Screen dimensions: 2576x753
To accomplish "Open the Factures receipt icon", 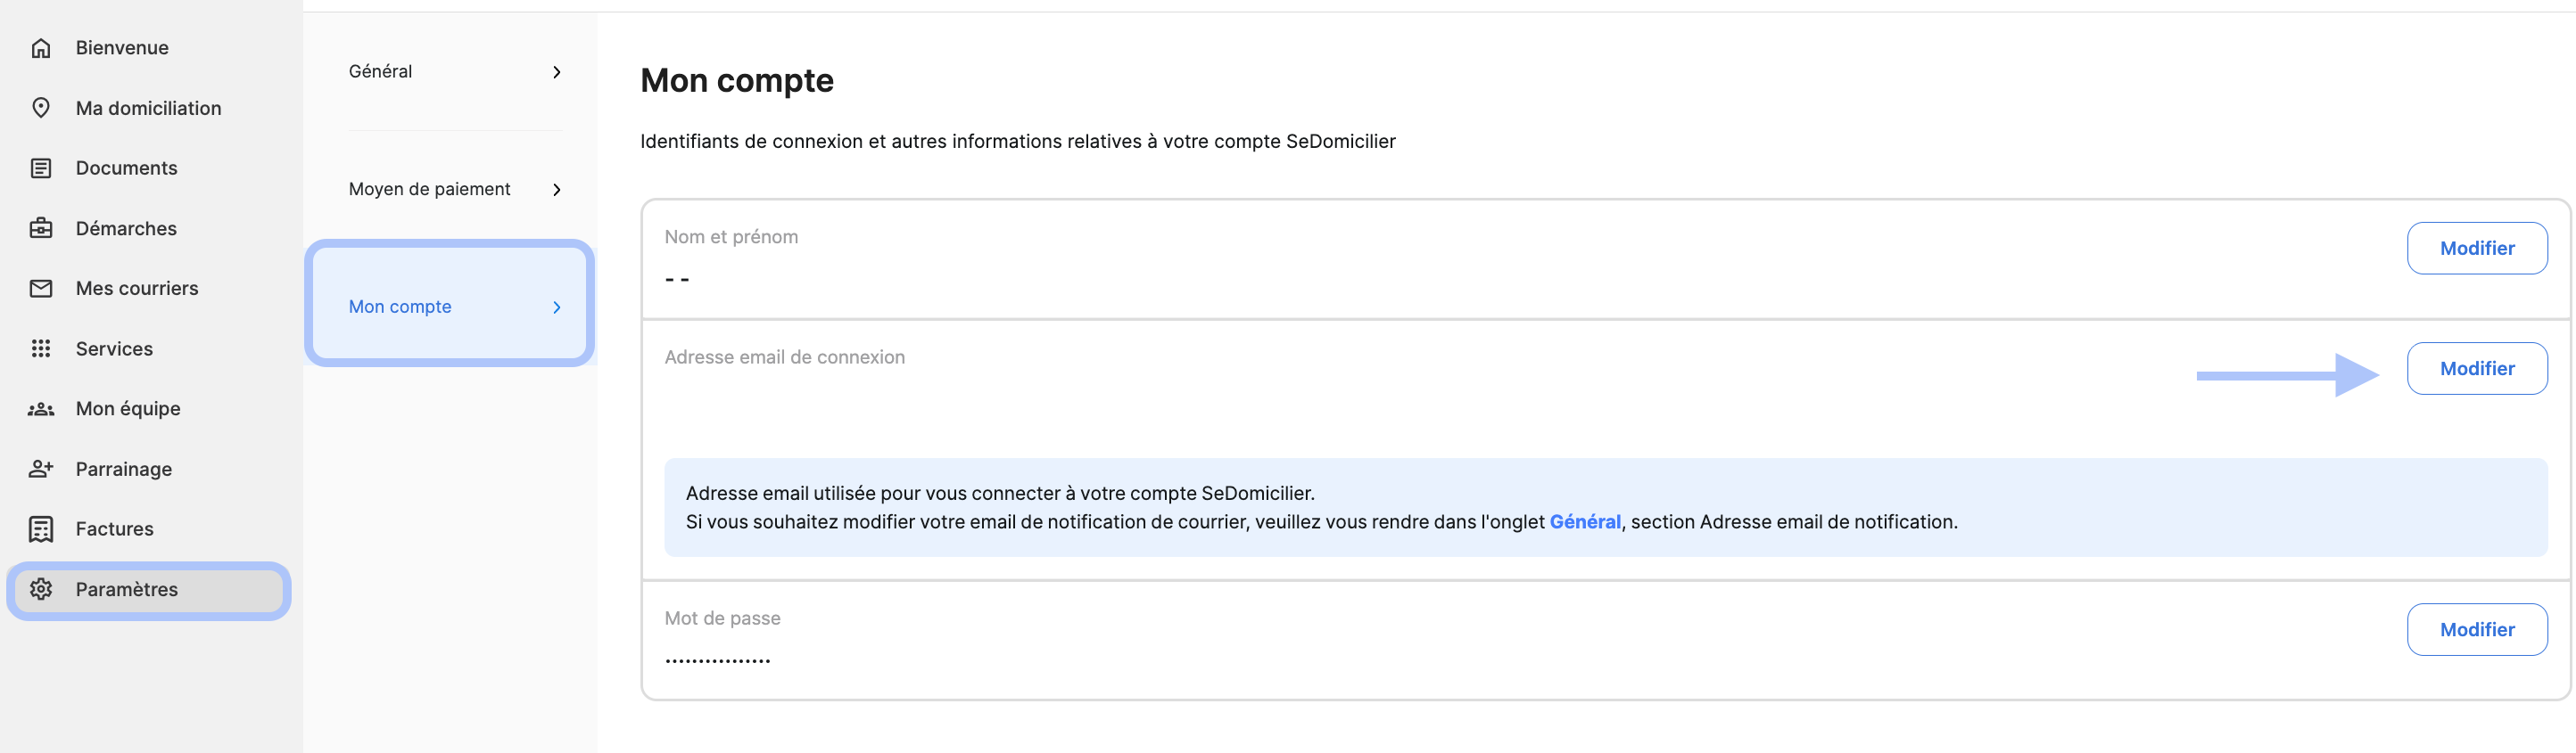I will [x=41, y=529].
